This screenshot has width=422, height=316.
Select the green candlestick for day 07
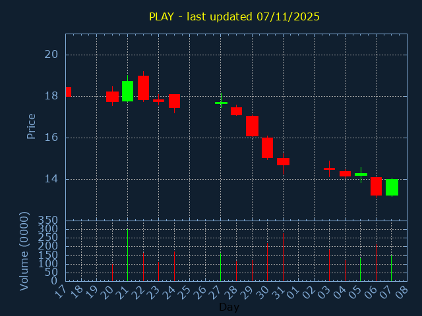[392, 187]
